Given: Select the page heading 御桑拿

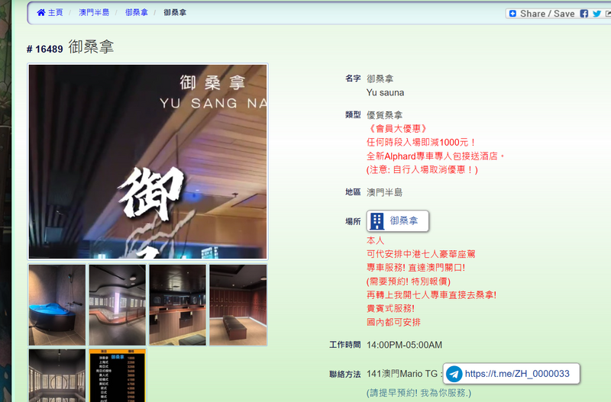Looking at the screenshot, I should click(x=91, y=47).
